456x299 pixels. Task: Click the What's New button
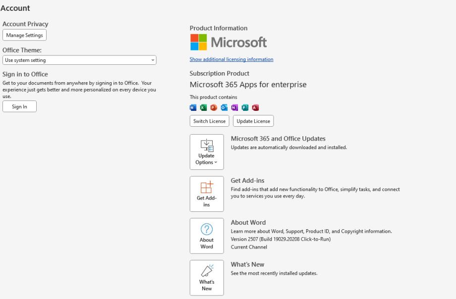pos(207,278)
